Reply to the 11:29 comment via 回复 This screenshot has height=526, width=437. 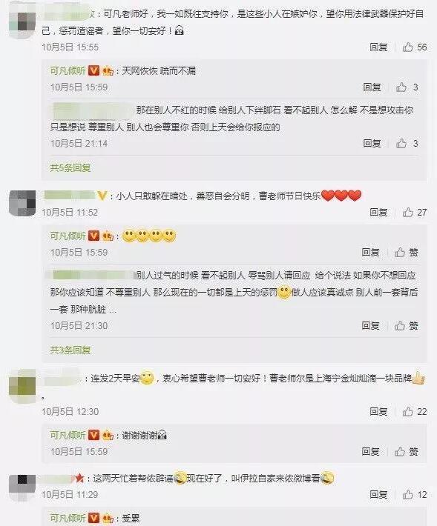click(x=378, y=494)
